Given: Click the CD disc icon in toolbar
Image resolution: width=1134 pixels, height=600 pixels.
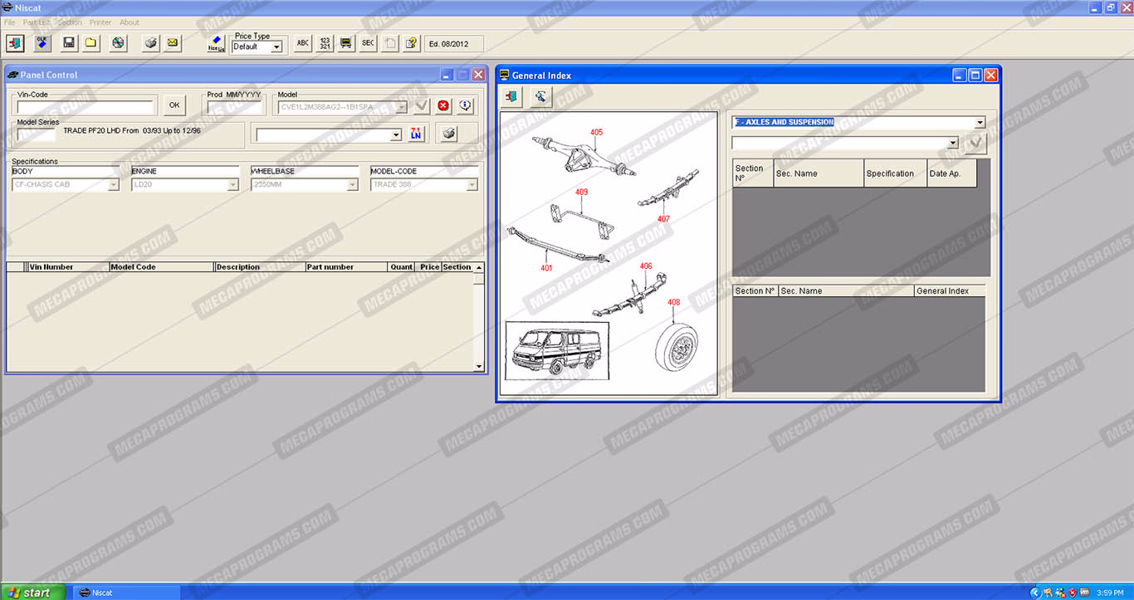Looking at the screenshot, I should click(x=119, y=43).
